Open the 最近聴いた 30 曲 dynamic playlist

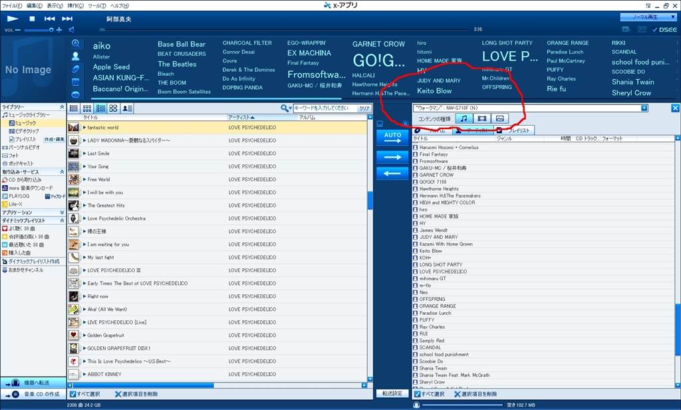tap(23, 245)
